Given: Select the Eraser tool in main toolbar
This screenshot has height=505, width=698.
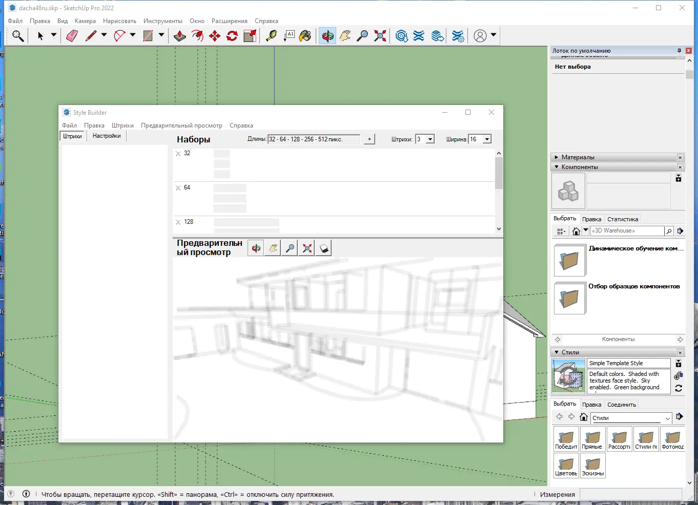Looking at the screenshot, I should pos(72,36).
